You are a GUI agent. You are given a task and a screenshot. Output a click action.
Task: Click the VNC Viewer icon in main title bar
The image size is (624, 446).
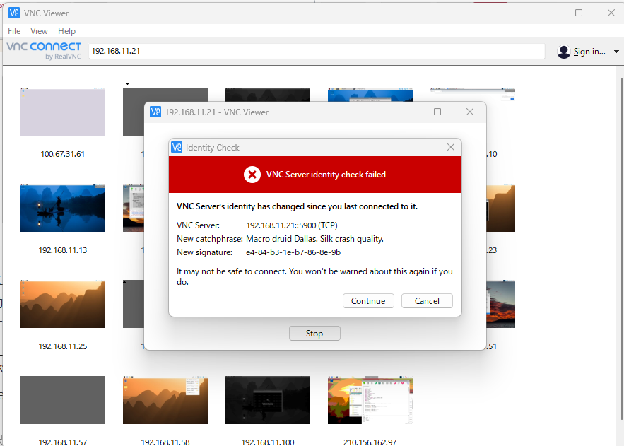pyautogui.click(x=14, y=13)
